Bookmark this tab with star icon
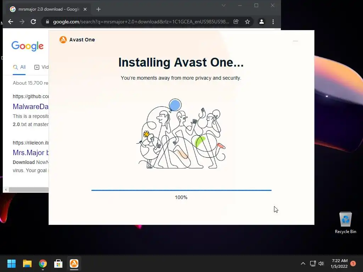Viewport: 363px width, 272px height. (247, 22)
